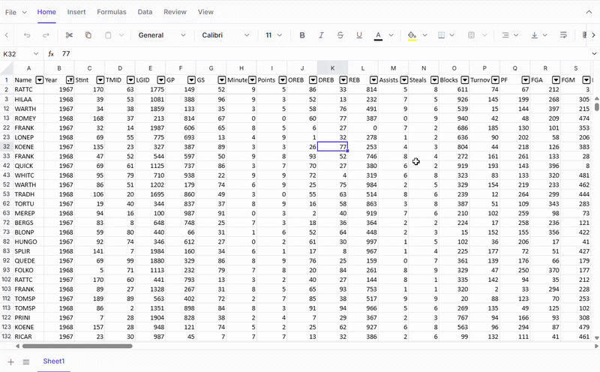
Task: Open the borders dropdown arrow
Action: [452, 35]
